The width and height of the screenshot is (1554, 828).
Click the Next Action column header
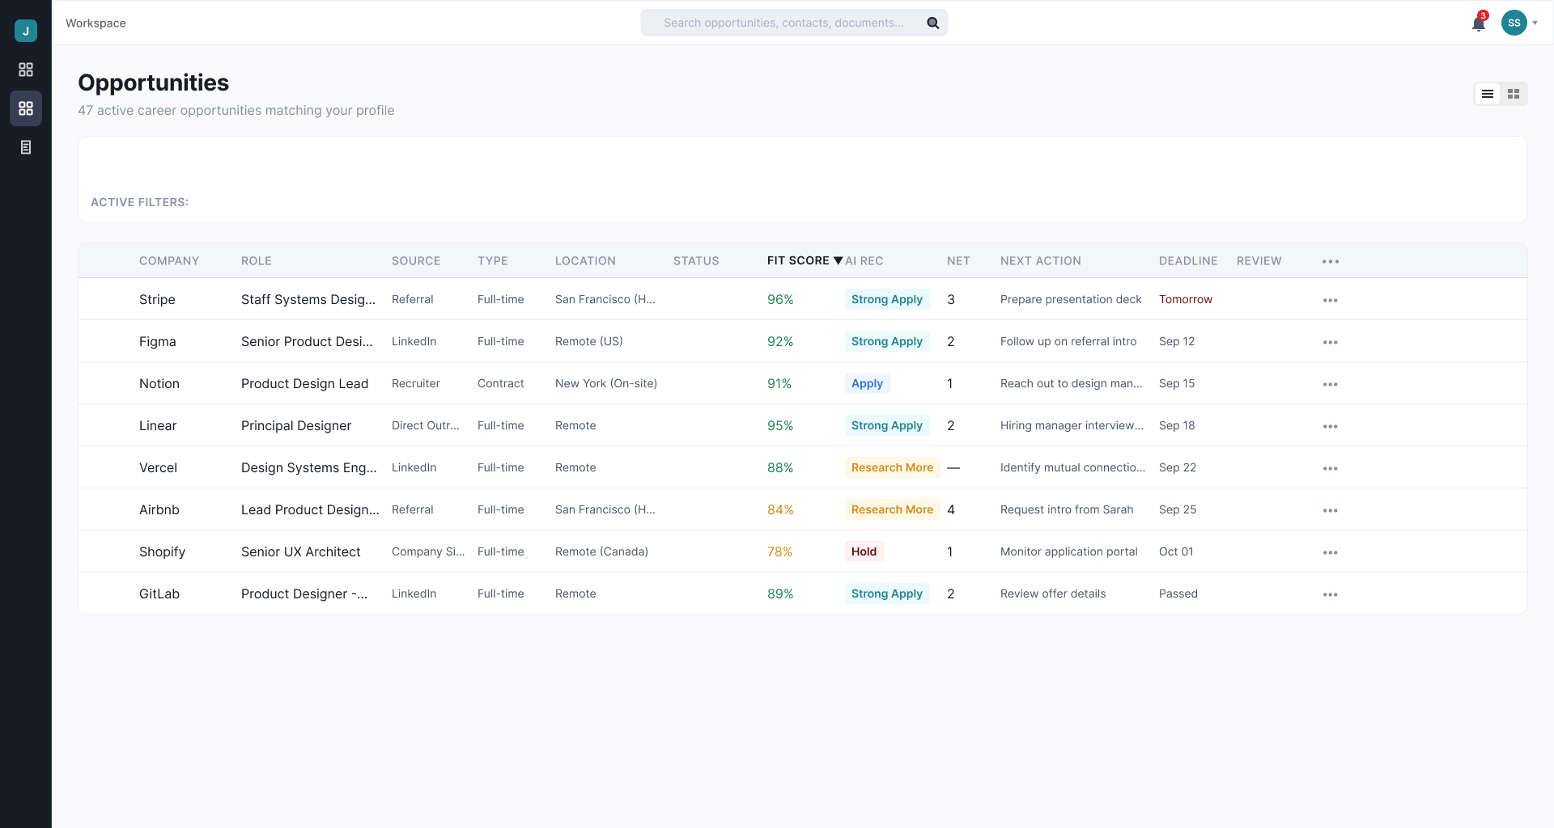click(1041, 260)
